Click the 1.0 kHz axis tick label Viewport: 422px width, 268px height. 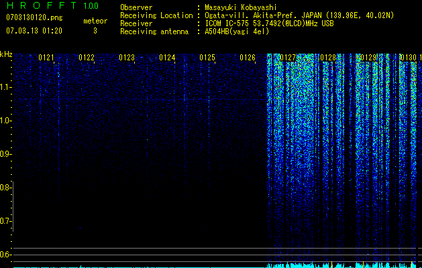tap(5, 121)
